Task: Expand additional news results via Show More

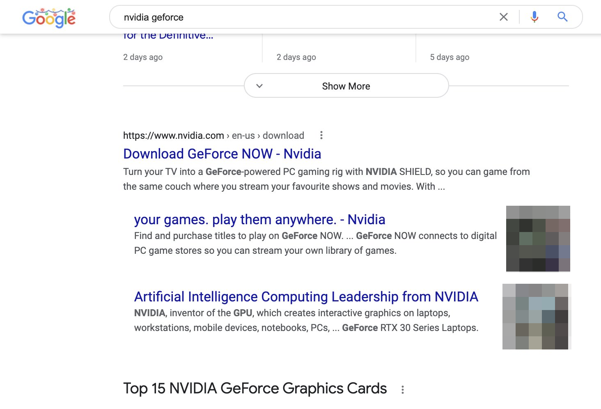Action: pos(346,86)
